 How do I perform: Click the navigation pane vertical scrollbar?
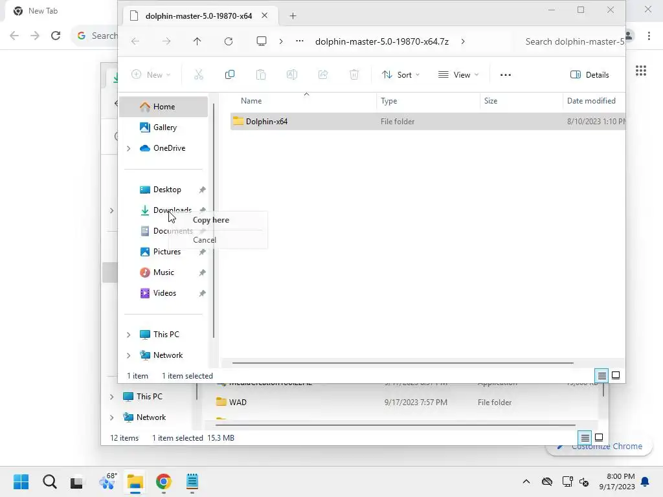pos(214,221)
